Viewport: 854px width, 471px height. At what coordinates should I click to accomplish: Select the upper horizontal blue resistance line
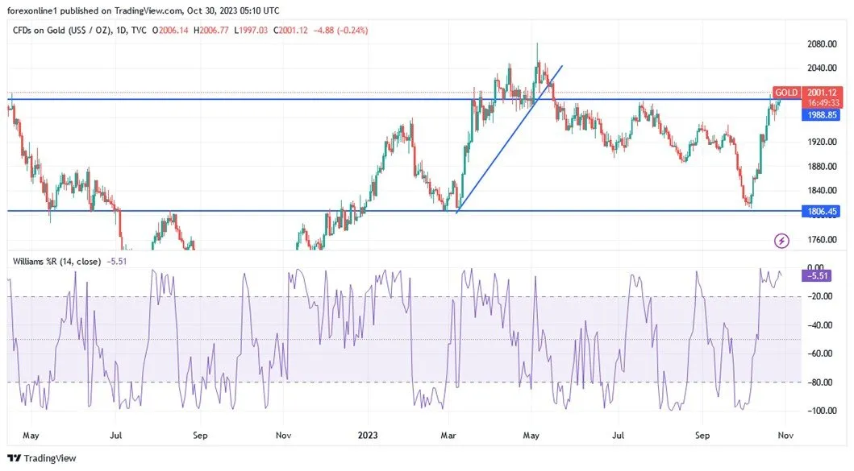pyautogui.click(x=404, y=99)
